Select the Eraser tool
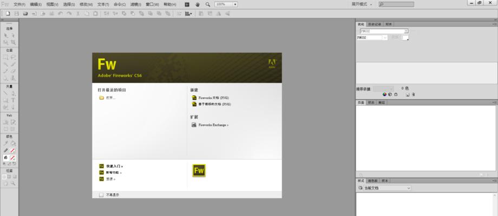This screenshot has height=216, width=498. coord(13,71)
